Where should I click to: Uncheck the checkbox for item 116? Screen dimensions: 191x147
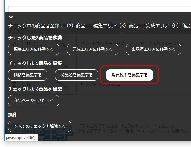(14, 43)
